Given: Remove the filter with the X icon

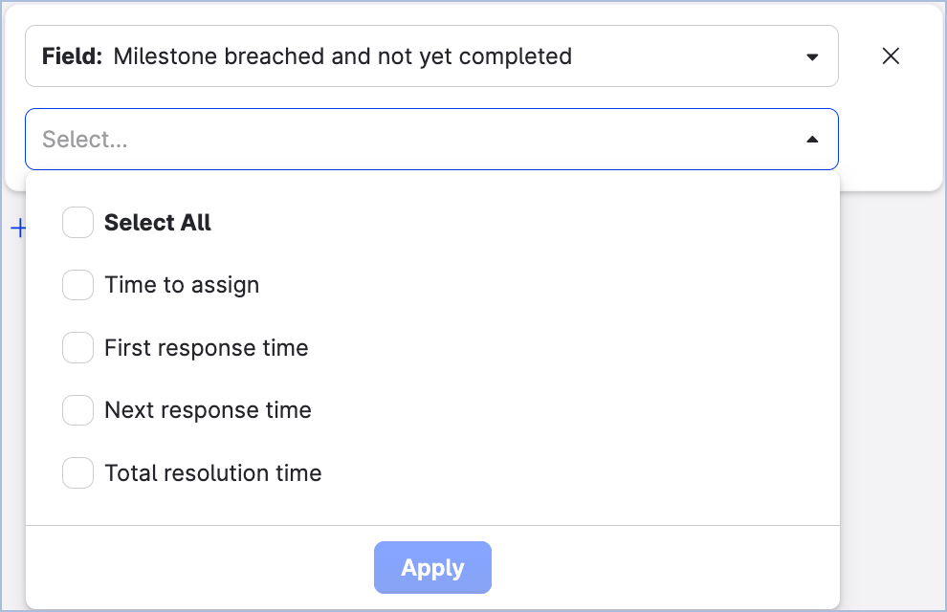Looking at the screenshot, I should (891, 56).
